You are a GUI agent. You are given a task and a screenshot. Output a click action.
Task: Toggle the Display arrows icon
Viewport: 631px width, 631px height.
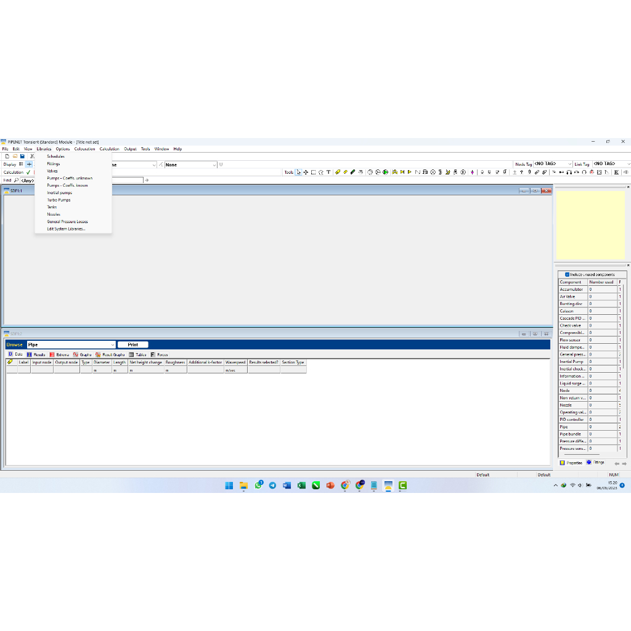coord(21,164)
